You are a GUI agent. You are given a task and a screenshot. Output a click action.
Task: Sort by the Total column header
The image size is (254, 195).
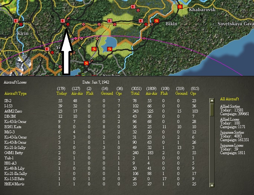[x=135, y=93]
